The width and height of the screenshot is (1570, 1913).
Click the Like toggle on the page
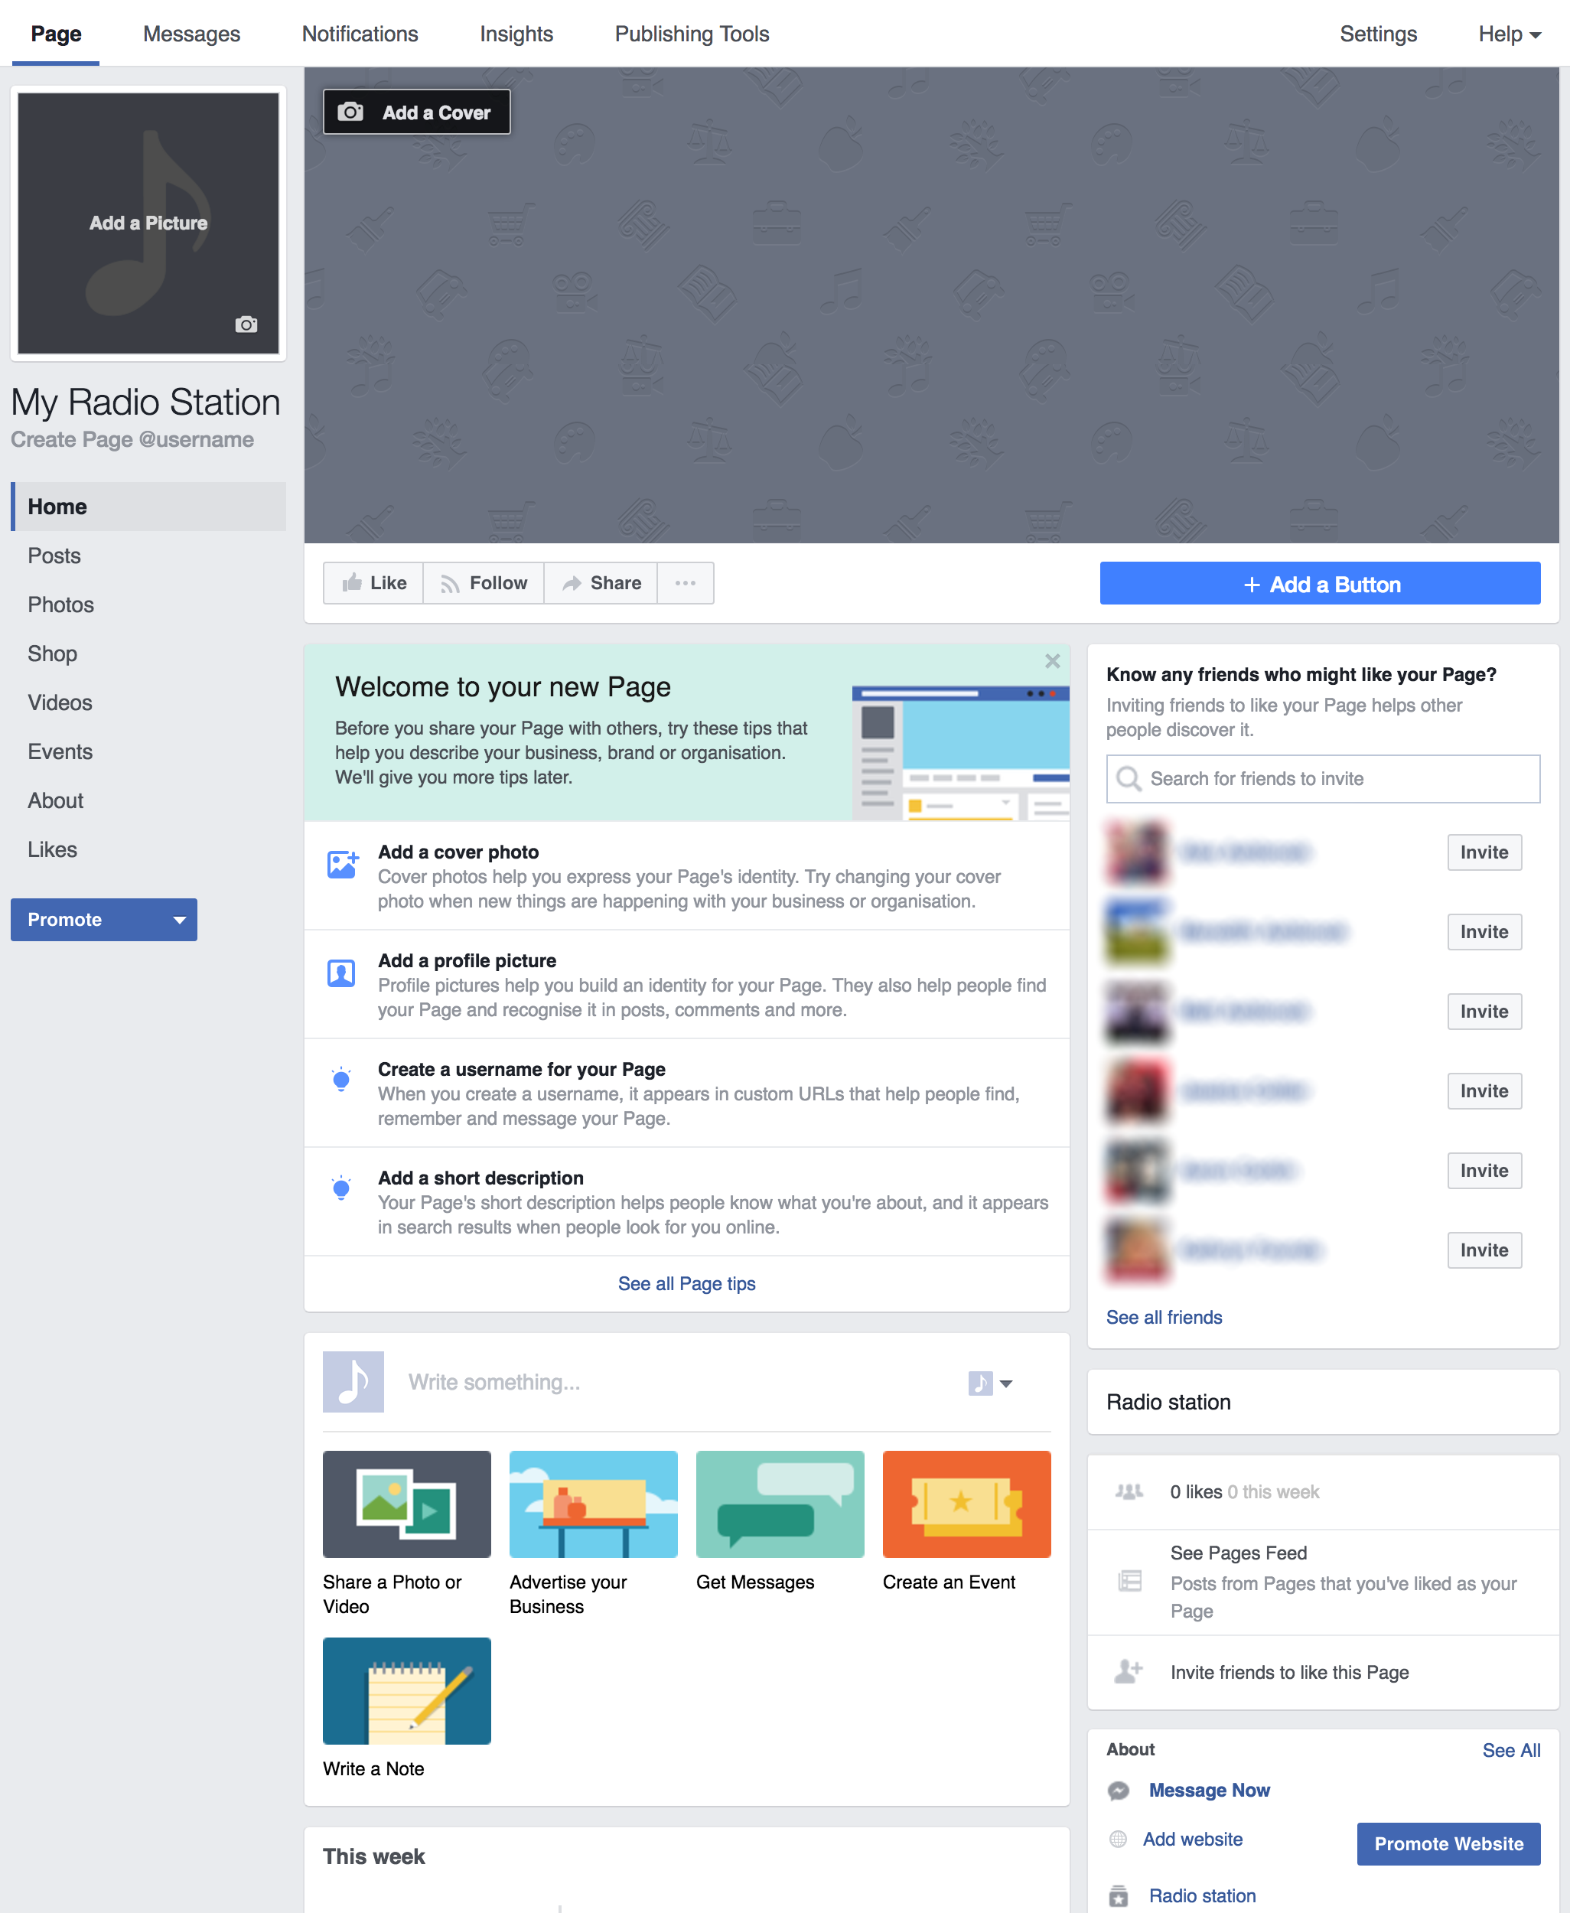373,582
